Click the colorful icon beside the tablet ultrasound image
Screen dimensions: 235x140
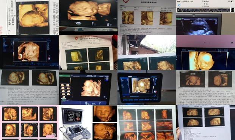155,92
